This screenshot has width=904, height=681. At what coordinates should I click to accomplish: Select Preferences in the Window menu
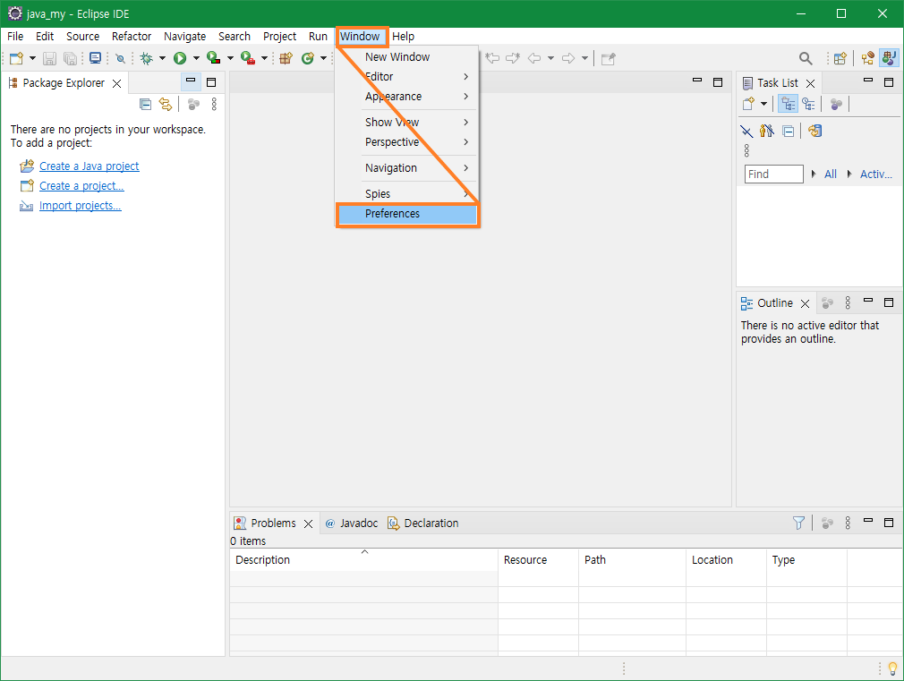407,214
